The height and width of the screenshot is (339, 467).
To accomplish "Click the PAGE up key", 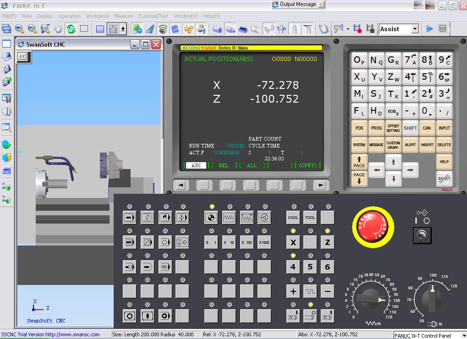I will click(x=359, y=162).
